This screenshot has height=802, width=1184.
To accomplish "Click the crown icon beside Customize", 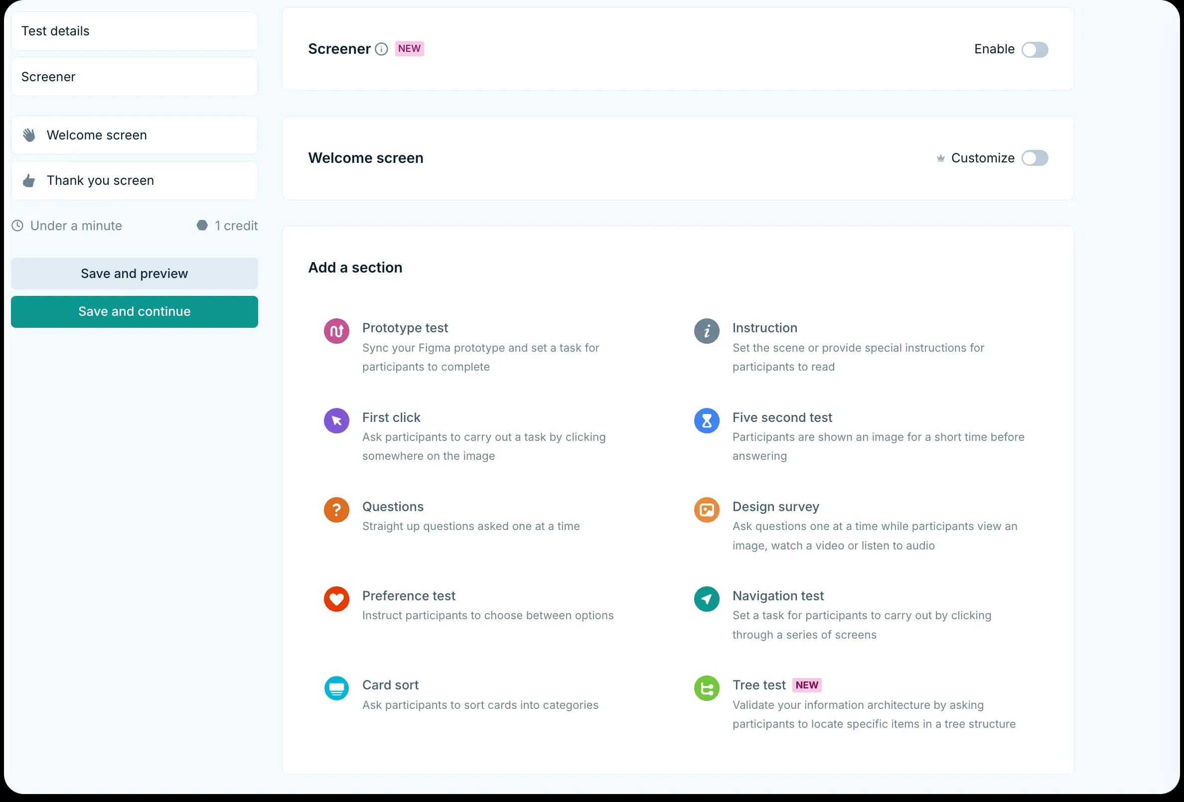I will coord(940,158).
